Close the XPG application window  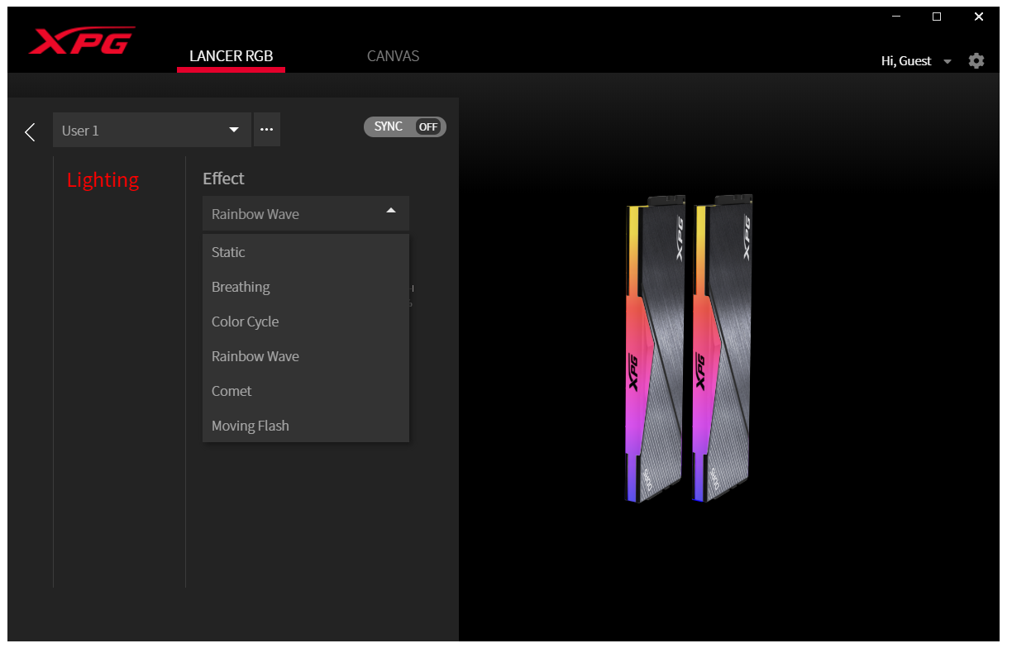pyautogui.click(x=979, y=17)
